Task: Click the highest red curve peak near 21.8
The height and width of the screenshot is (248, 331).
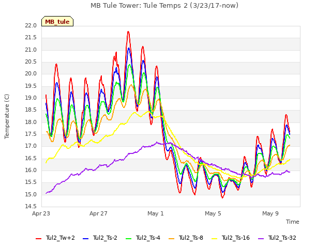Action: click(x=128, y=32)
